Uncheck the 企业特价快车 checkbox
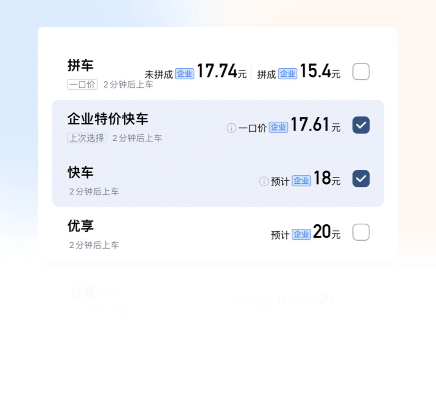436x400 pixels. pyautogui.click(x=361, y=125)
